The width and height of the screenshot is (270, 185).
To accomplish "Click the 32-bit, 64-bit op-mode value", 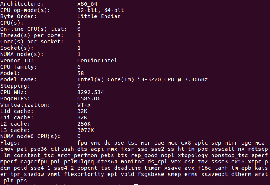I will point(100,10).
